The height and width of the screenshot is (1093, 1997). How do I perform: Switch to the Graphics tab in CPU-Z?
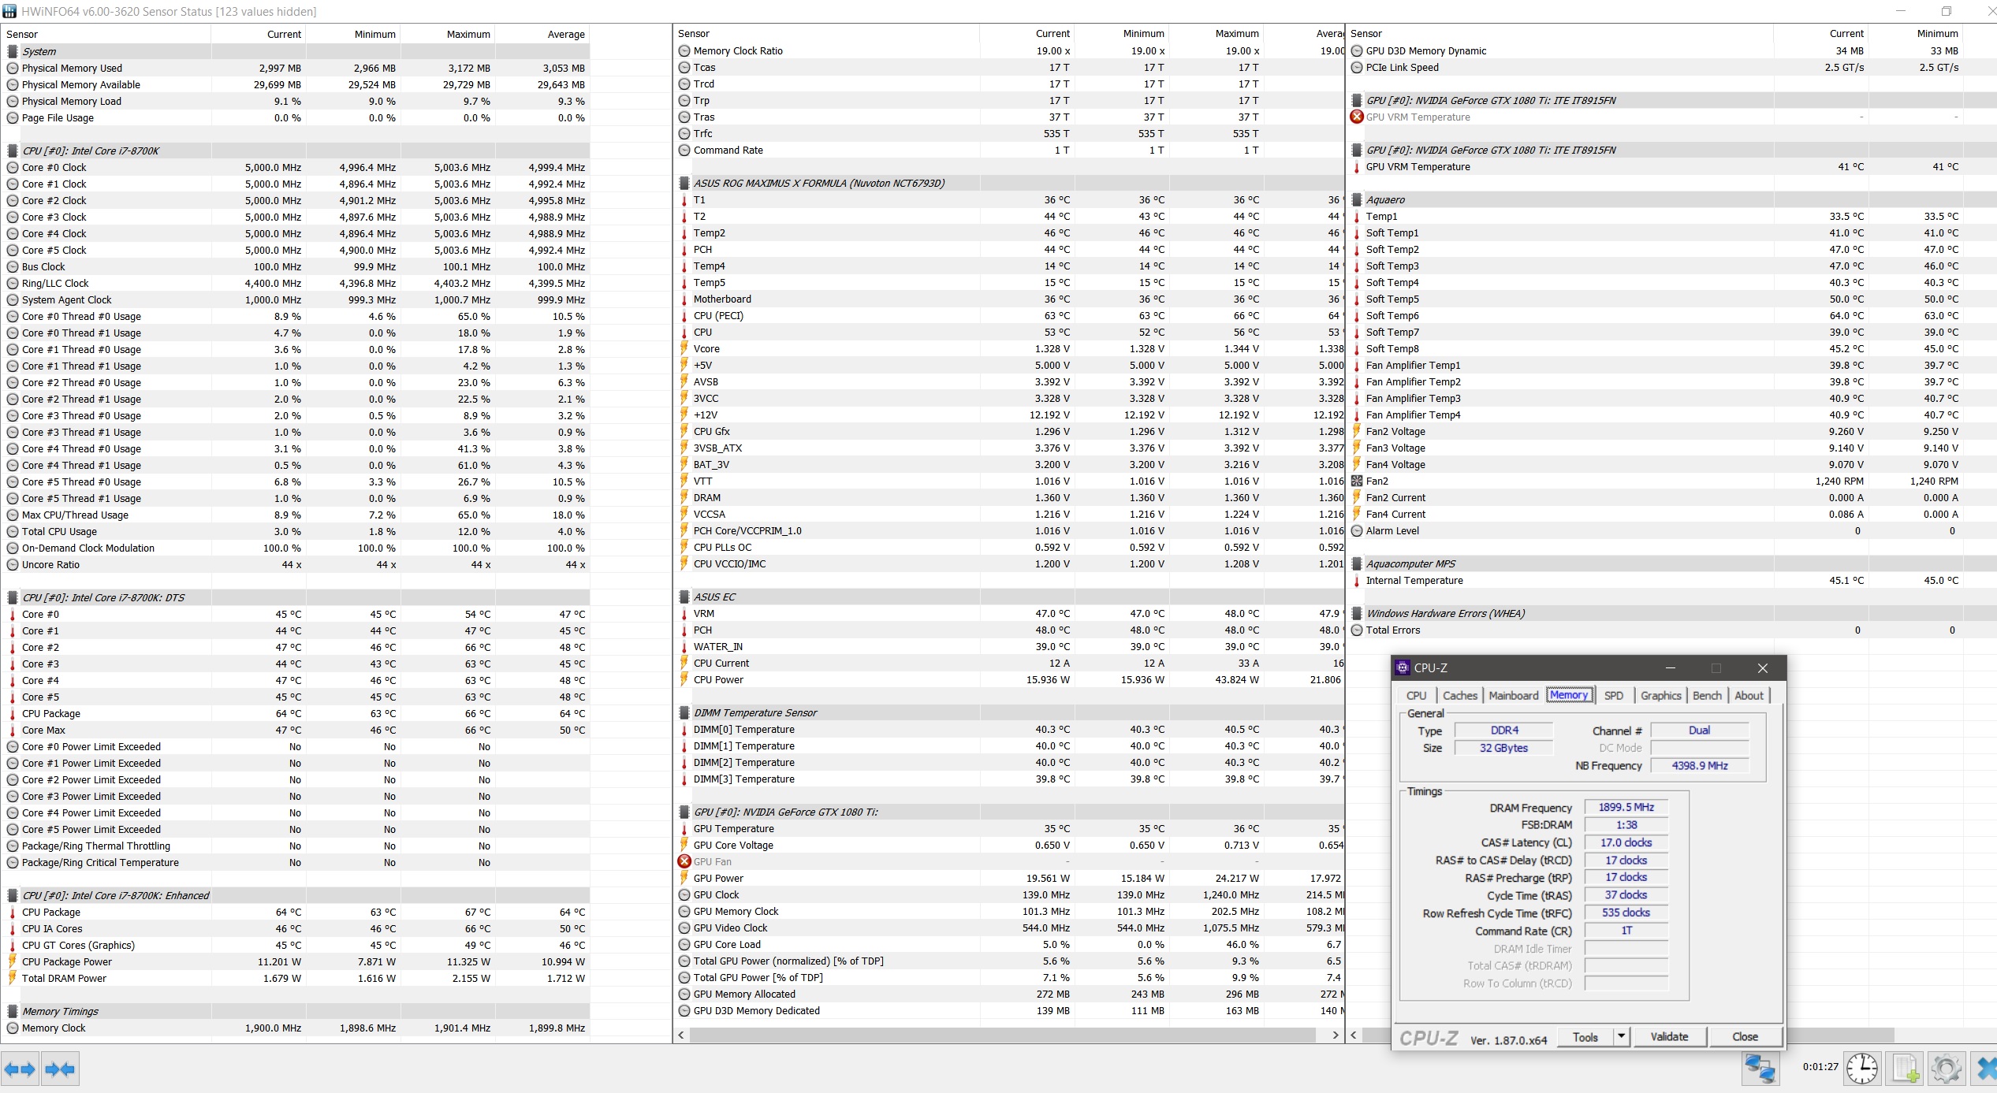[1660, 695]
